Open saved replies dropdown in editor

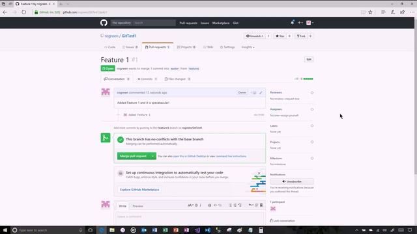click(x=251, y=205)
